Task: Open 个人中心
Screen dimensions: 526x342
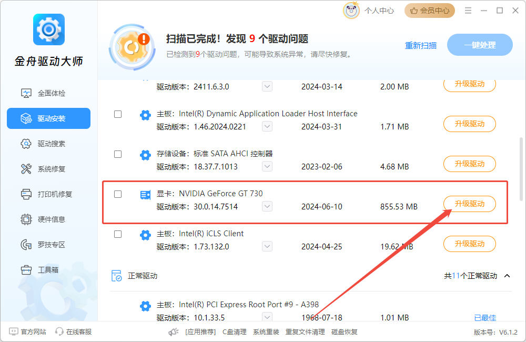Action: (x=379, y=11)
